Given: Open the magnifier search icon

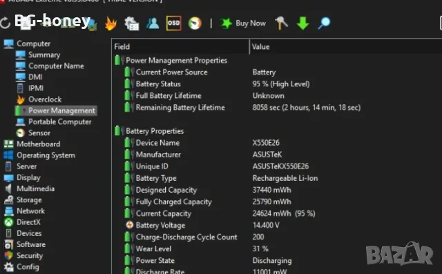Looking at the screenshot, I should click(x=324, y=23).
